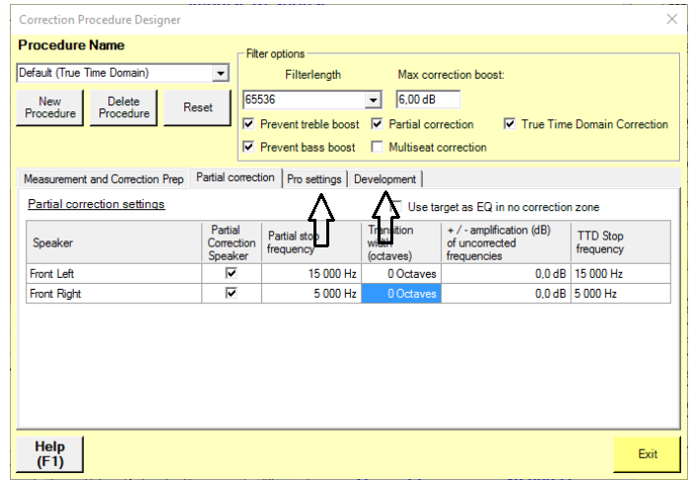Disable the Prevent bass boost checkbox
The image size is (692, 480).
pos(249,148)
